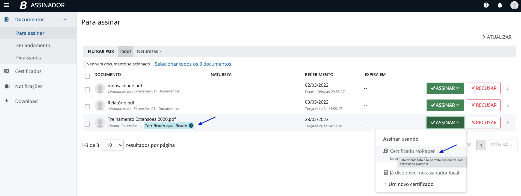521x196 pixels.
Task: Toggle the select-all documents header checkbox
Action: (x=87, y=76)
